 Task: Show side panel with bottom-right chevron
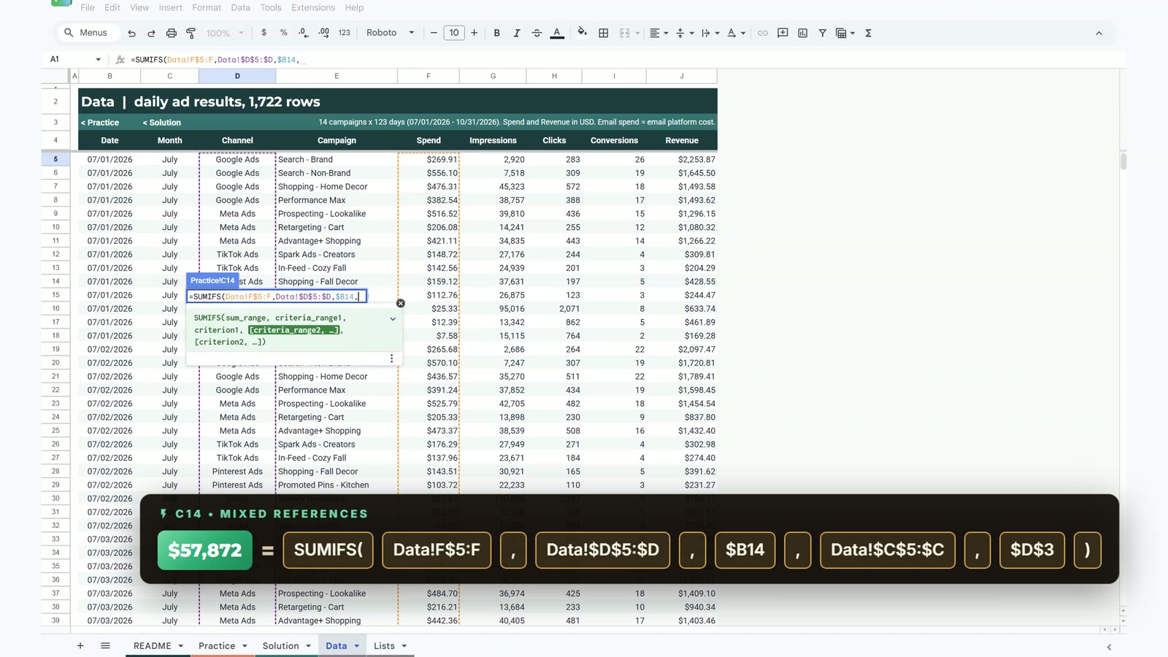[x=1110, y=647]
